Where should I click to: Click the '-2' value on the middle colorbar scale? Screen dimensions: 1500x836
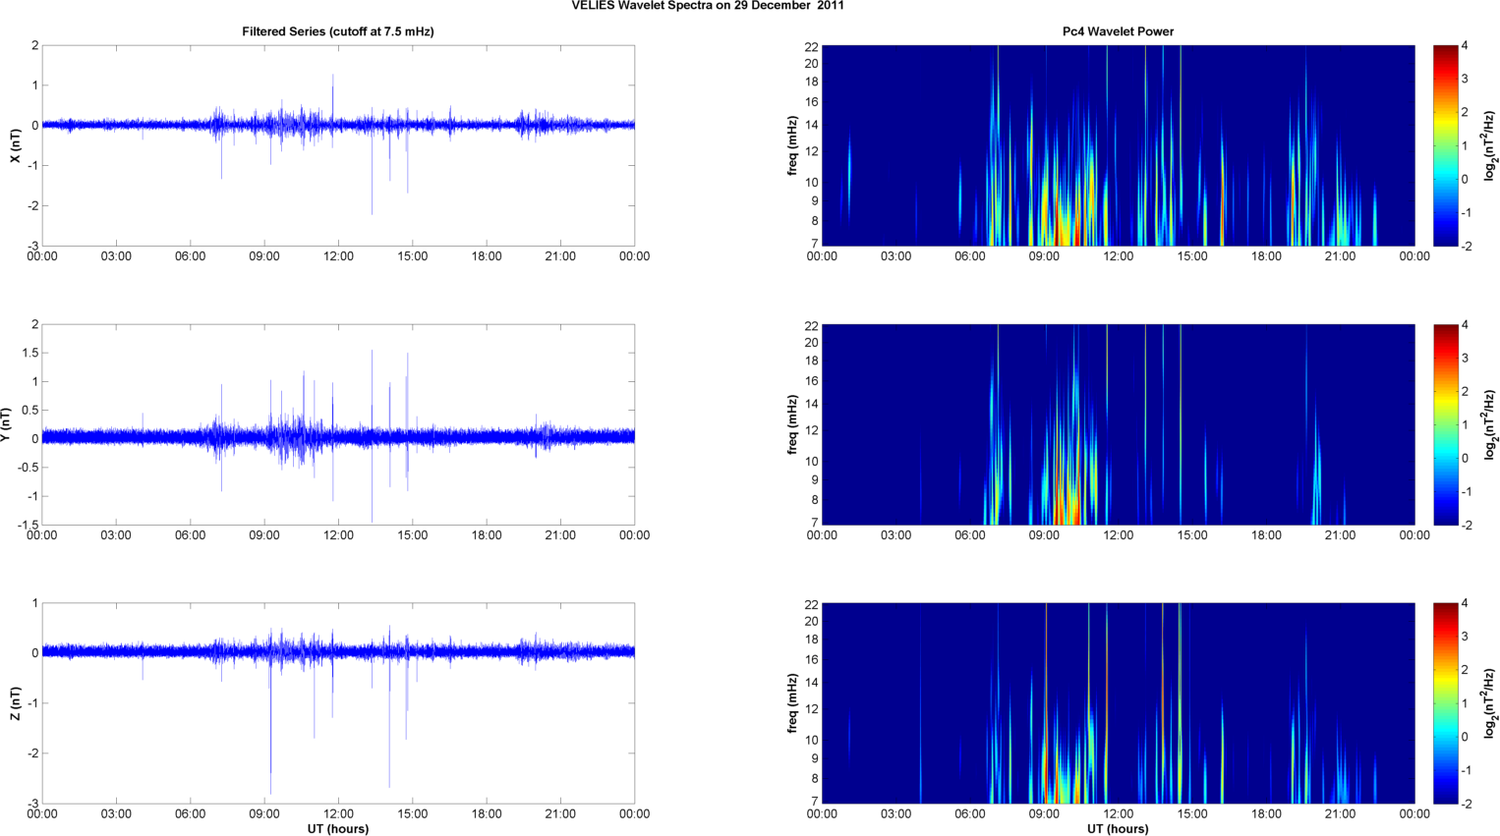(x=1467, y=526)
